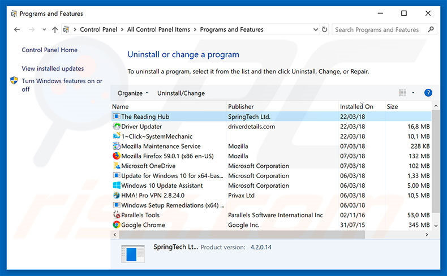Viewport: 447px width, 276px height.
Task: Select the HMA! Pro VPN 2.8.24.0 entry
Action: [153, 195]
